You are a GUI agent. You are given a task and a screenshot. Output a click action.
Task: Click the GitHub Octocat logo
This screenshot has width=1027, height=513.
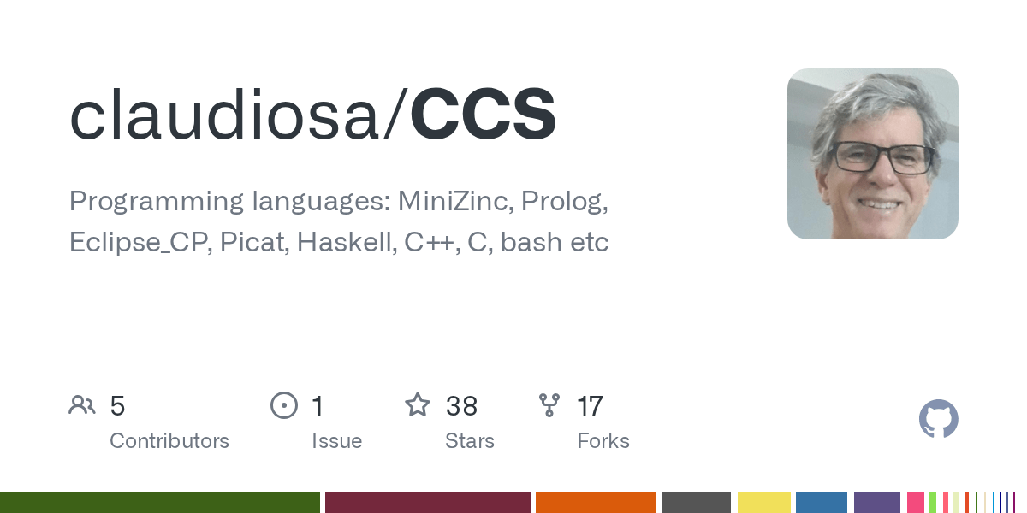[938, 419]
